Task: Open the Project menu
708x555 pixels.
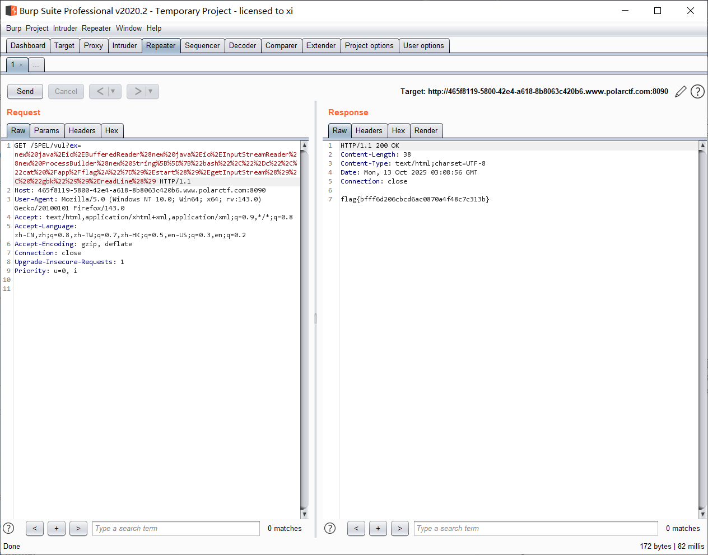Action: tap(37, 29)
